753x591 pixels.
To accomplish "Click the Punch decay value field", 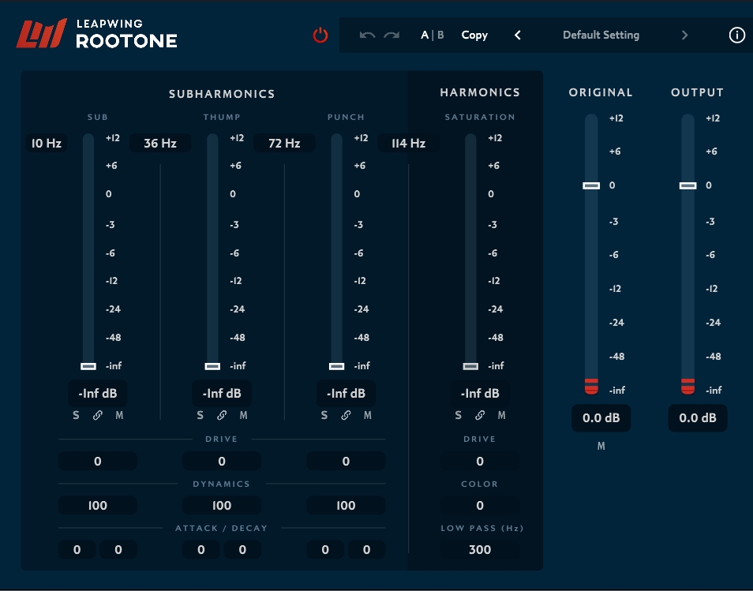I will pyautogui.click(x=366, y=550).
